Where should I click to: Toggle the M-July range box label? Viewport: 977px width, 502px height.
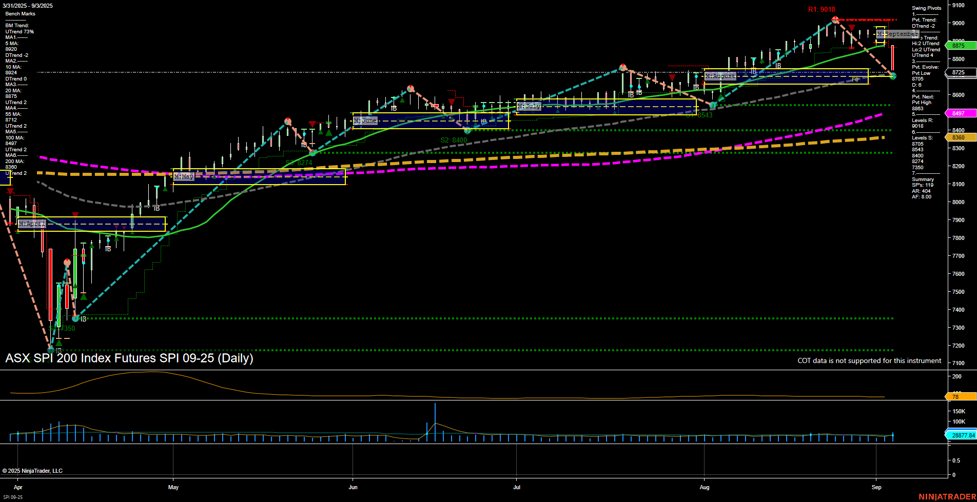(529, 106)
